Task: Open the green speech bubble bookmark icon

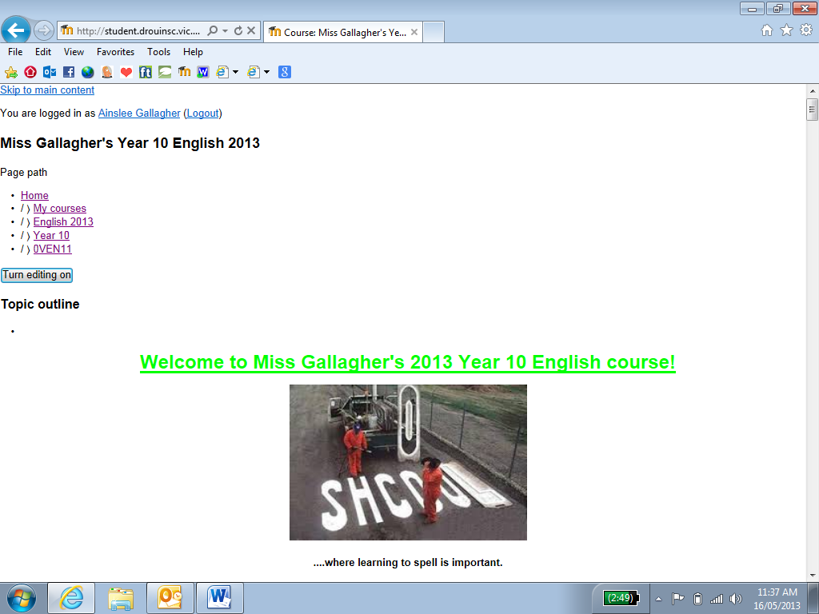Action: (x=165, y=72)
